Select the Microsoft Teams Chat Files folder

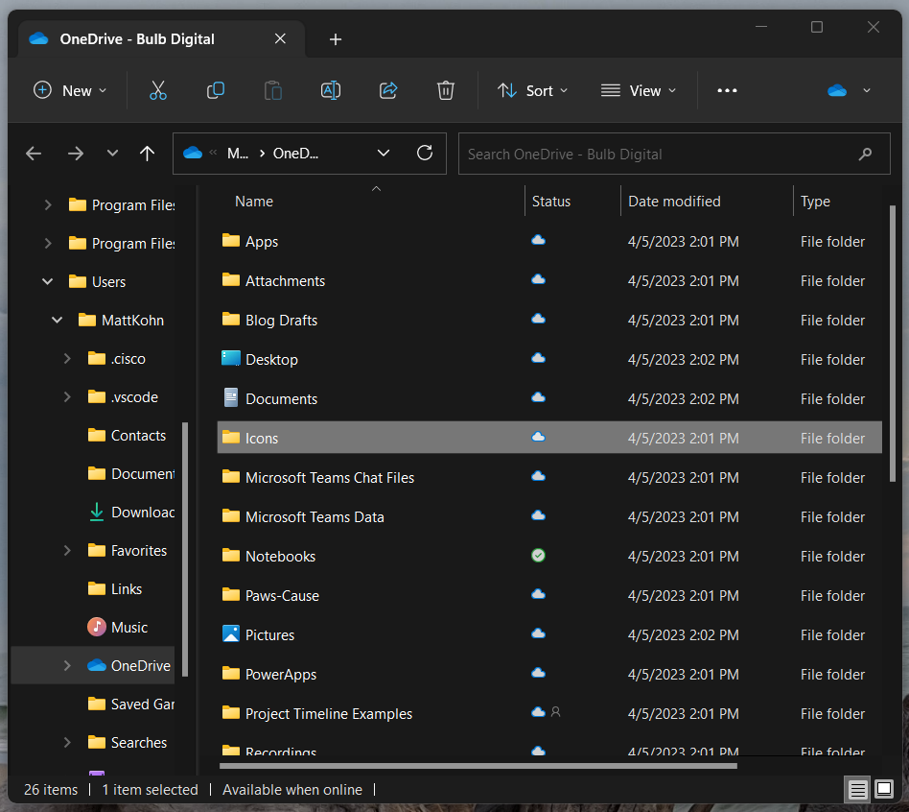[549, 478]
